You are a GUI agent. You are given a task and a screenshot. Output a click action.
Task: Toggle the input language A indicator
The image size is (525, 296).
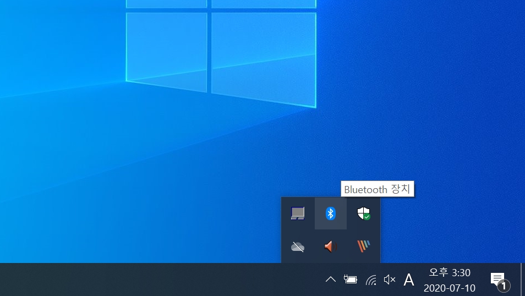pyautogui.click(x=409, y=279)
